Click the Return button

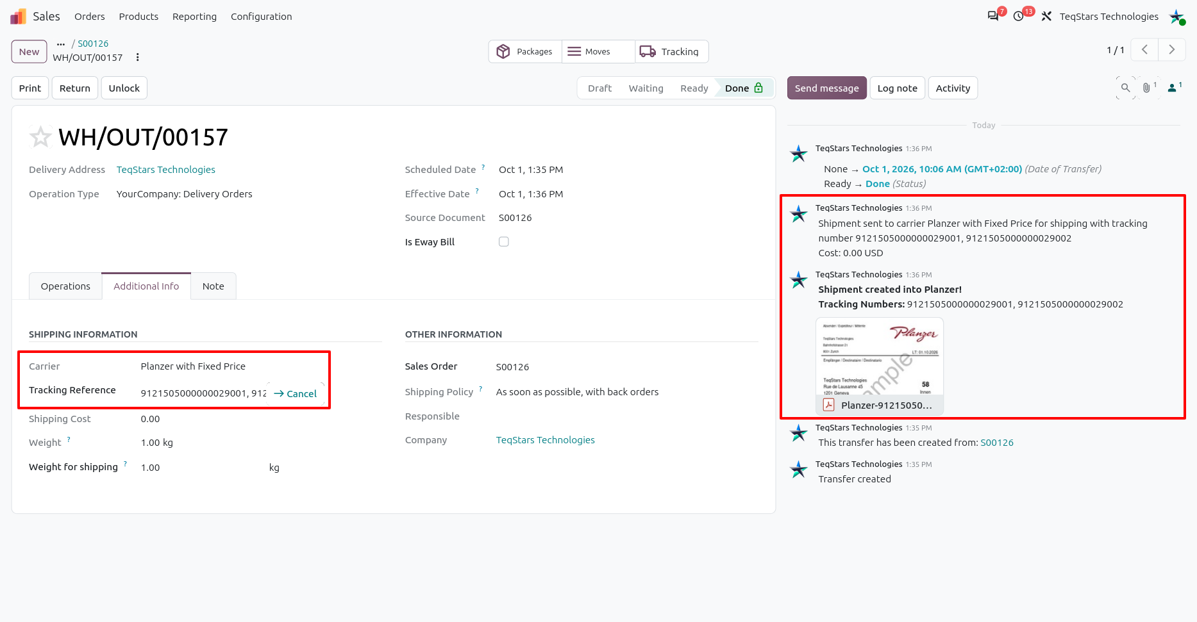pyautogui.click(x=75, y=88)
